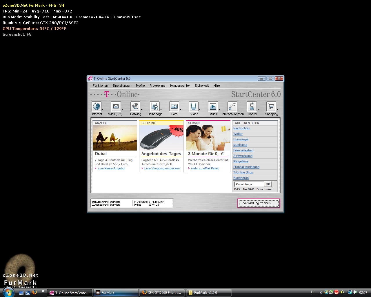
Task: Open the Wetter link
Action: pyautogui.click(x=238, y=134)
